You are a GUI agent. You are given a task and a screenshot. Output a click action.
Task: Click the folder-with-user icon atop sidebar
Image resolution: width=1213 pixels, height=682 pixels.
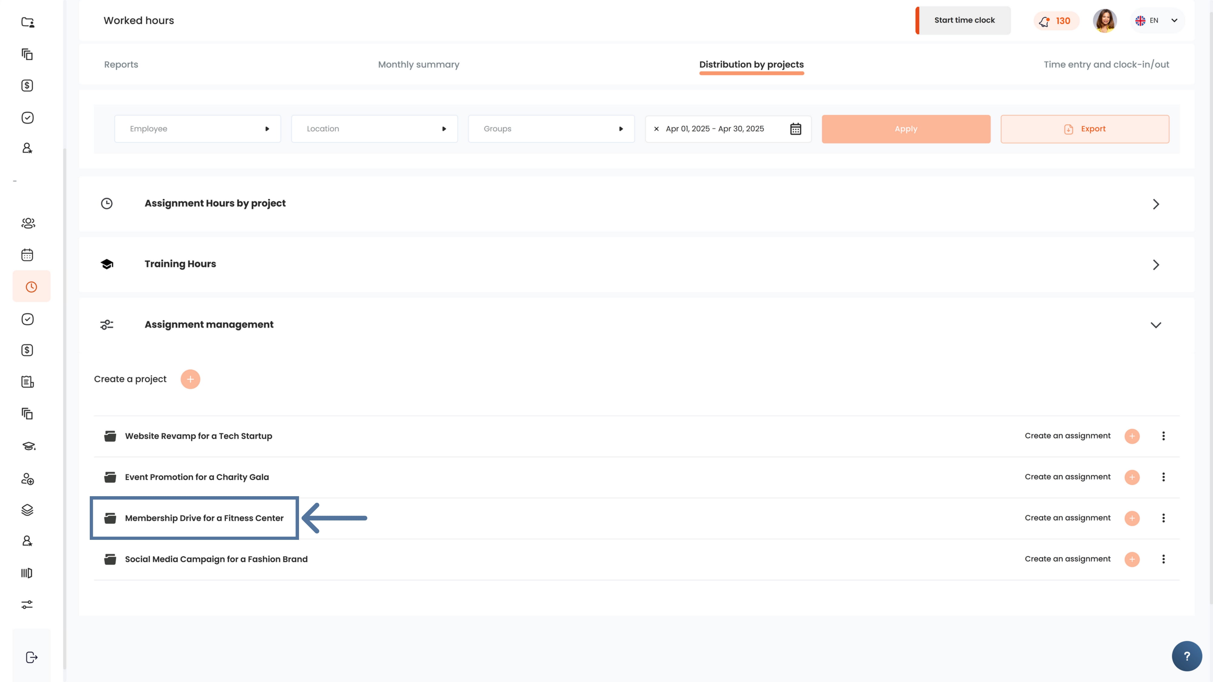pos(27,22)
